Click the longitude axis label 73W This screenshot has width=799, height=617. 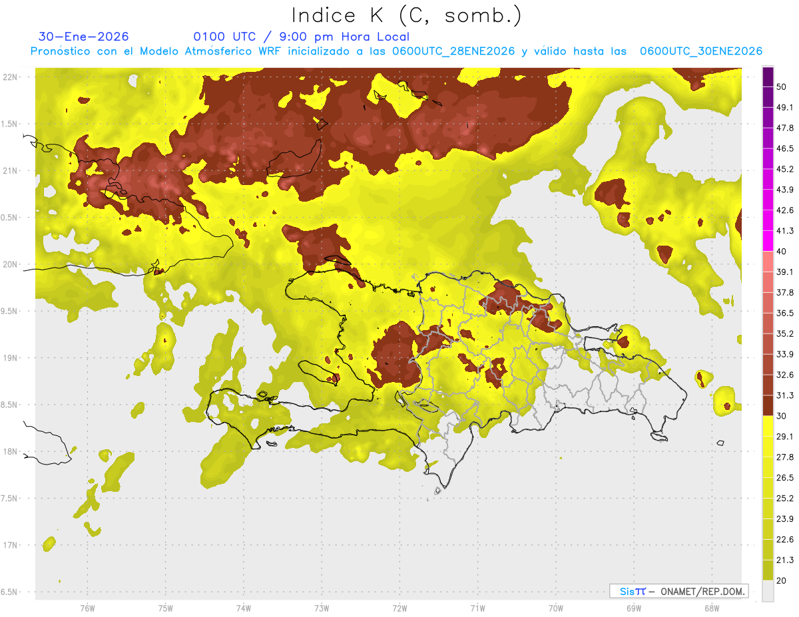[322, 608]
